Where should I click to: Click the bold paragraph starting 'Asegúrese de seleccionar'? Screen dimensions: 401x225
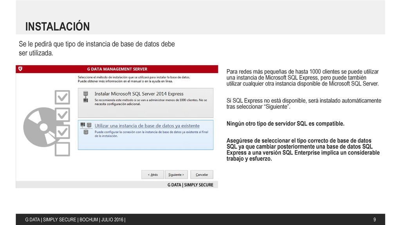pos(303,150)
